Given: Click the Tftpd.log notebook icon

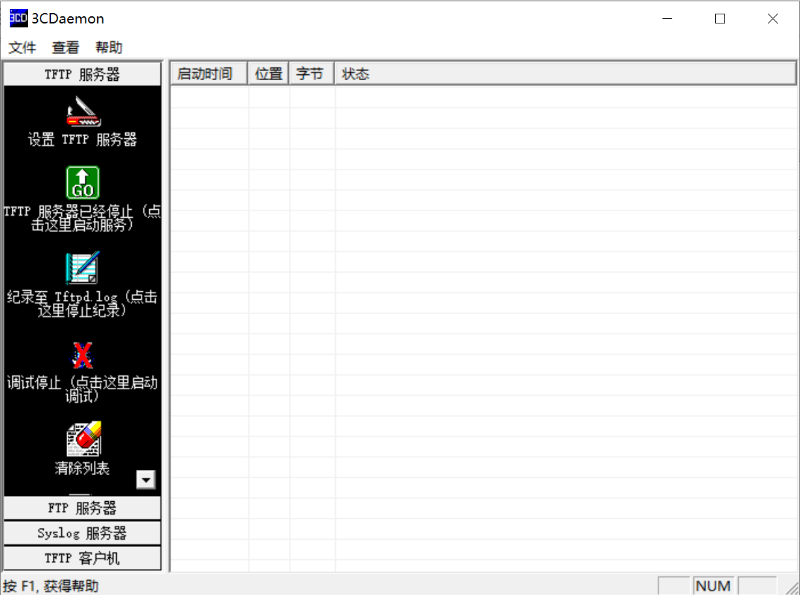Looking at the screenshot, I should click(x=83, y=268).
